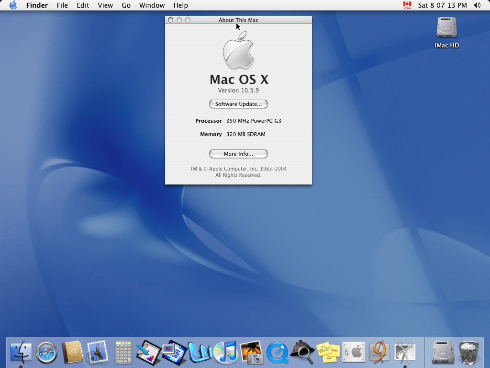Open System Preferences in the Dock
Image resolution: width=490 pixels, height=368 pixels.
click(x=354, y=353)
